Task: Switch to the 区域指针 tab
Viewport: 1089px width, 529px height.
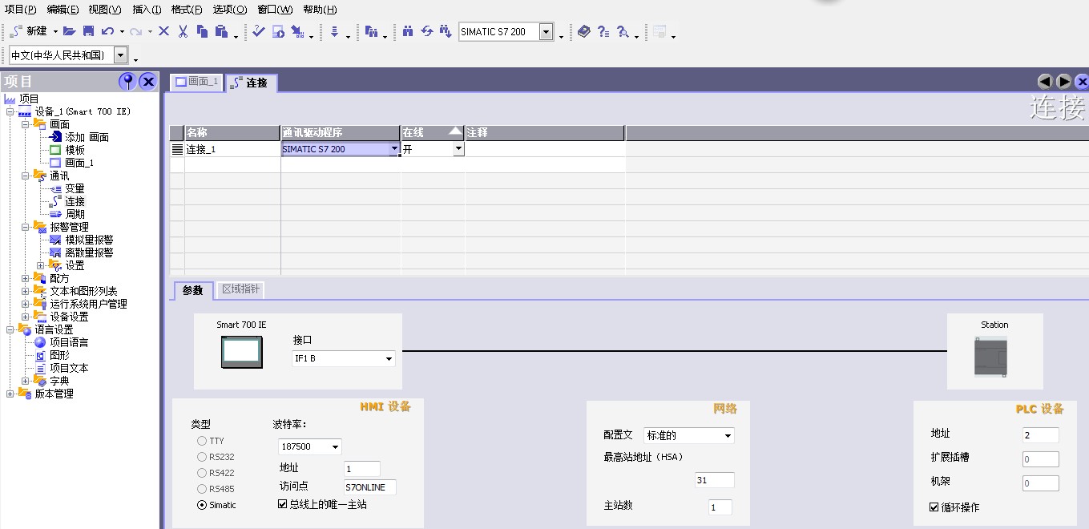Action: (x=240, y=289)
